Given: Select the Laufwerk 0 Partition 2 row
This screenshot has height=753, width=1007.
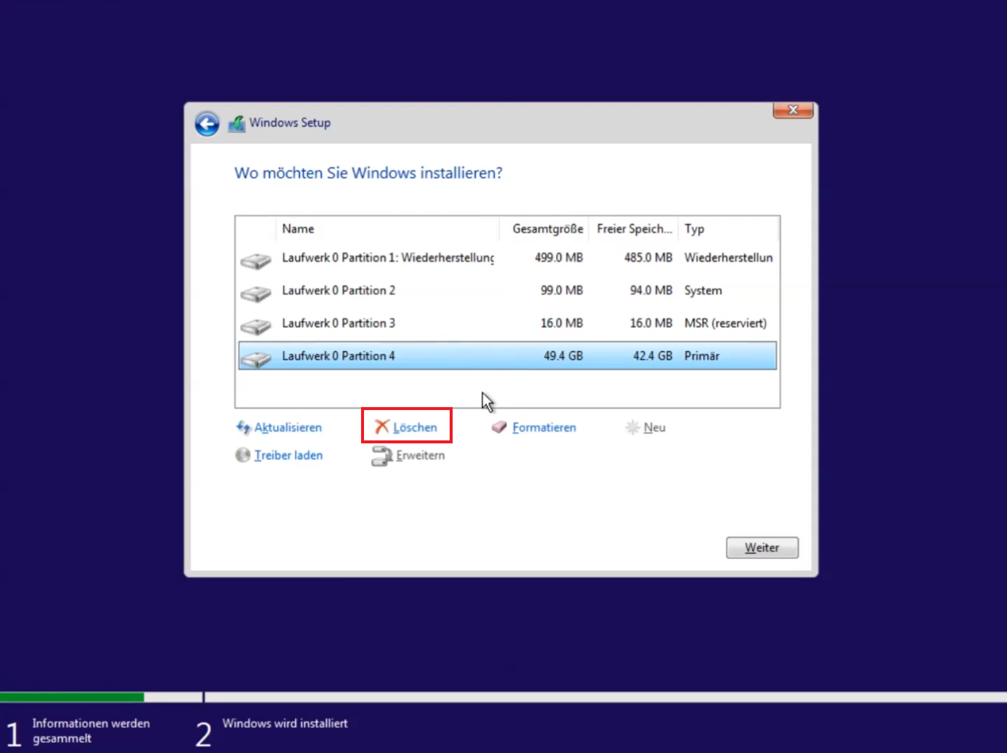Looking at the screenshot, I should coord(507,290).
